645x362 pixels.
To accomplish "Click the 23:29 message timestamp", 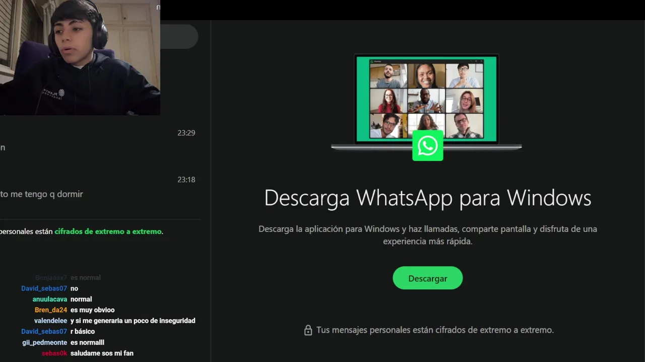I will click(x=186, y=133).
